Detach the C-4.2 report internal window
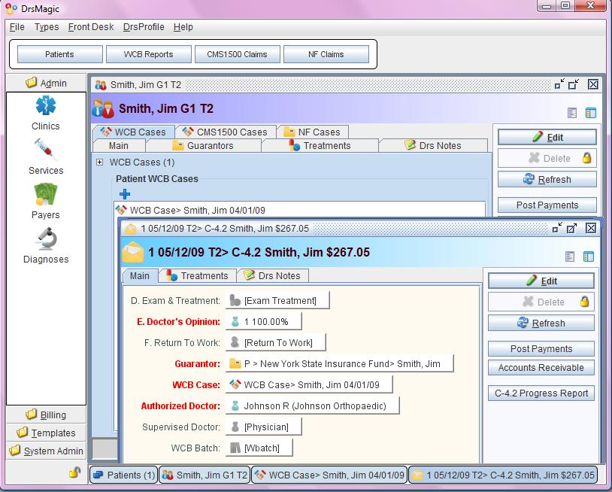Viewport: 612px width, 492px height. pyautogui.click(x=572, y=228)
